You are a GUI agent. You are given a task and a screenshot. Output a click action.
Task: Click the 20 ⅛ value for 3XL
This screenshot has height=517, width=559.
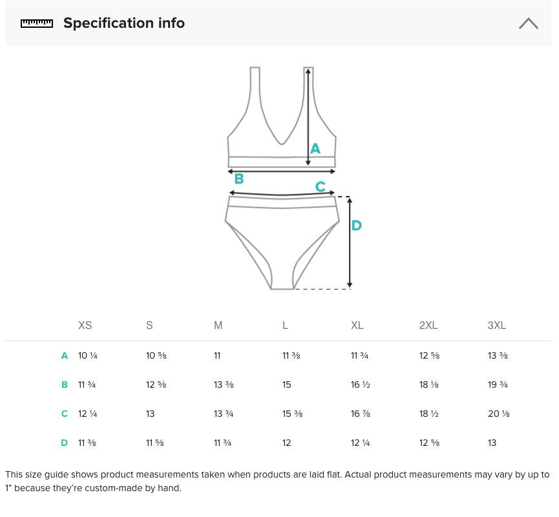tap(499, 414)
